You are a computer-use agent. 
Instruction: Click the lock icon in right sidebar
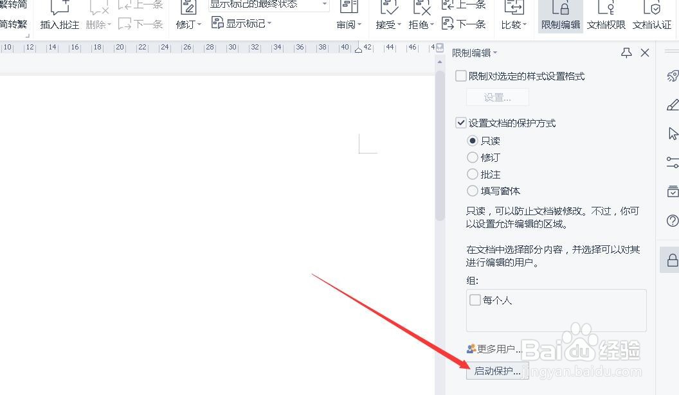(x=672, y=260)
